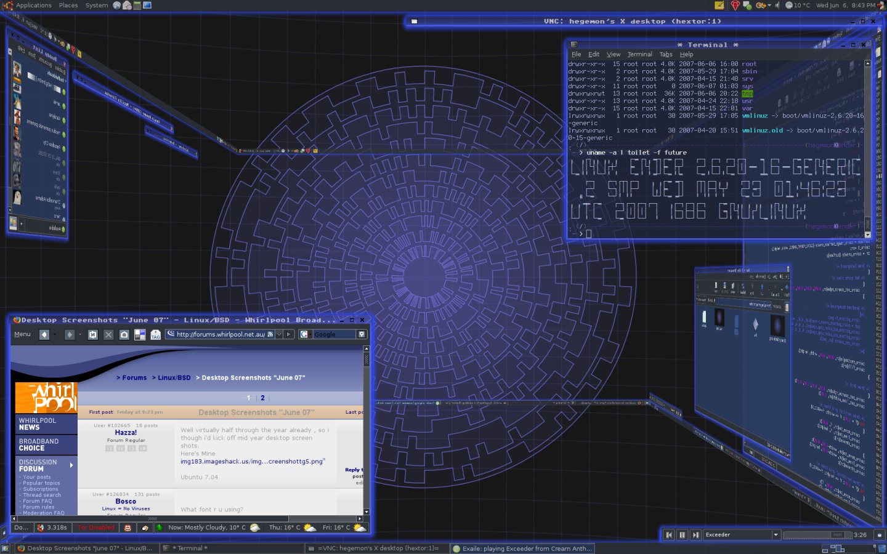The width and height of the screenshot is (887, 554).
Task: Open the Popular topics sidebar link
Action: [41, 483]
